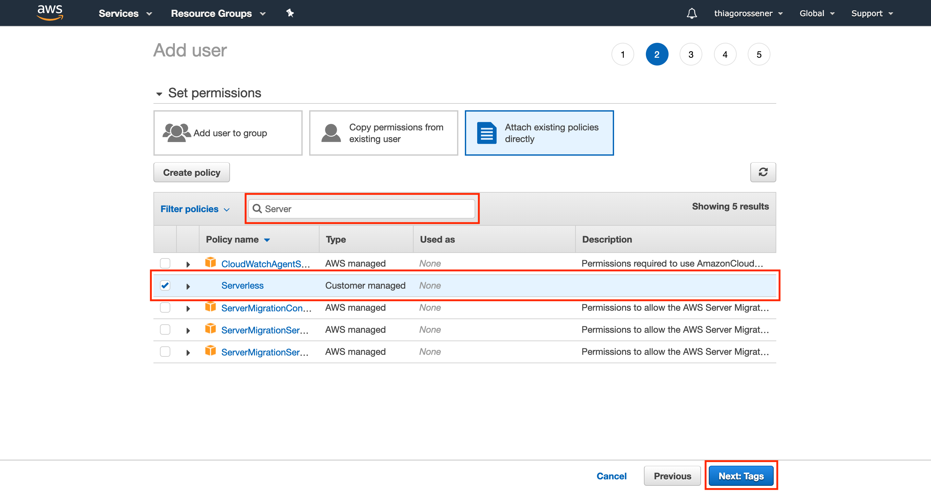Screen dimensions: 931x491
Task: Click the Cancel link
Action: coord(611,476)
